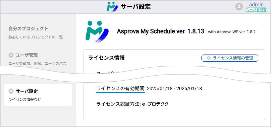
Task: Click the 参加しているプロジェクトの一覧 description
Action: click(x=36, y=37)
